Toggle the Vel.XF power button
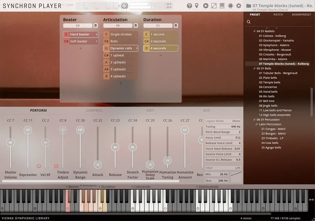The width and height of the screenshot is (315, 221). tap(39, 166)
